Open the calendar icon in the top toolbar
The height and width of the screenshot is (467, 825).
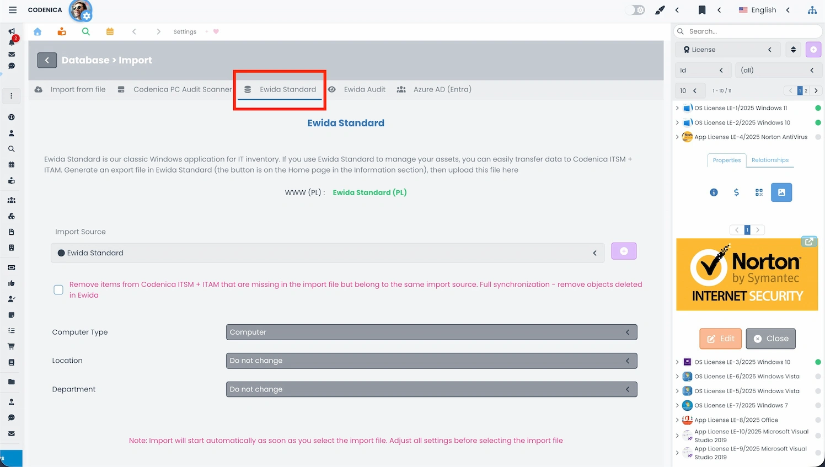pos(110,31)
